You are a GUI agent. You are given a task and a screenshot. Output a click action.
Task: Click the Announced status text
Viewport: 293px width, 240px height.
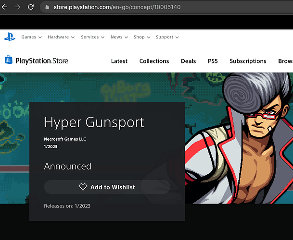point(68,166)
